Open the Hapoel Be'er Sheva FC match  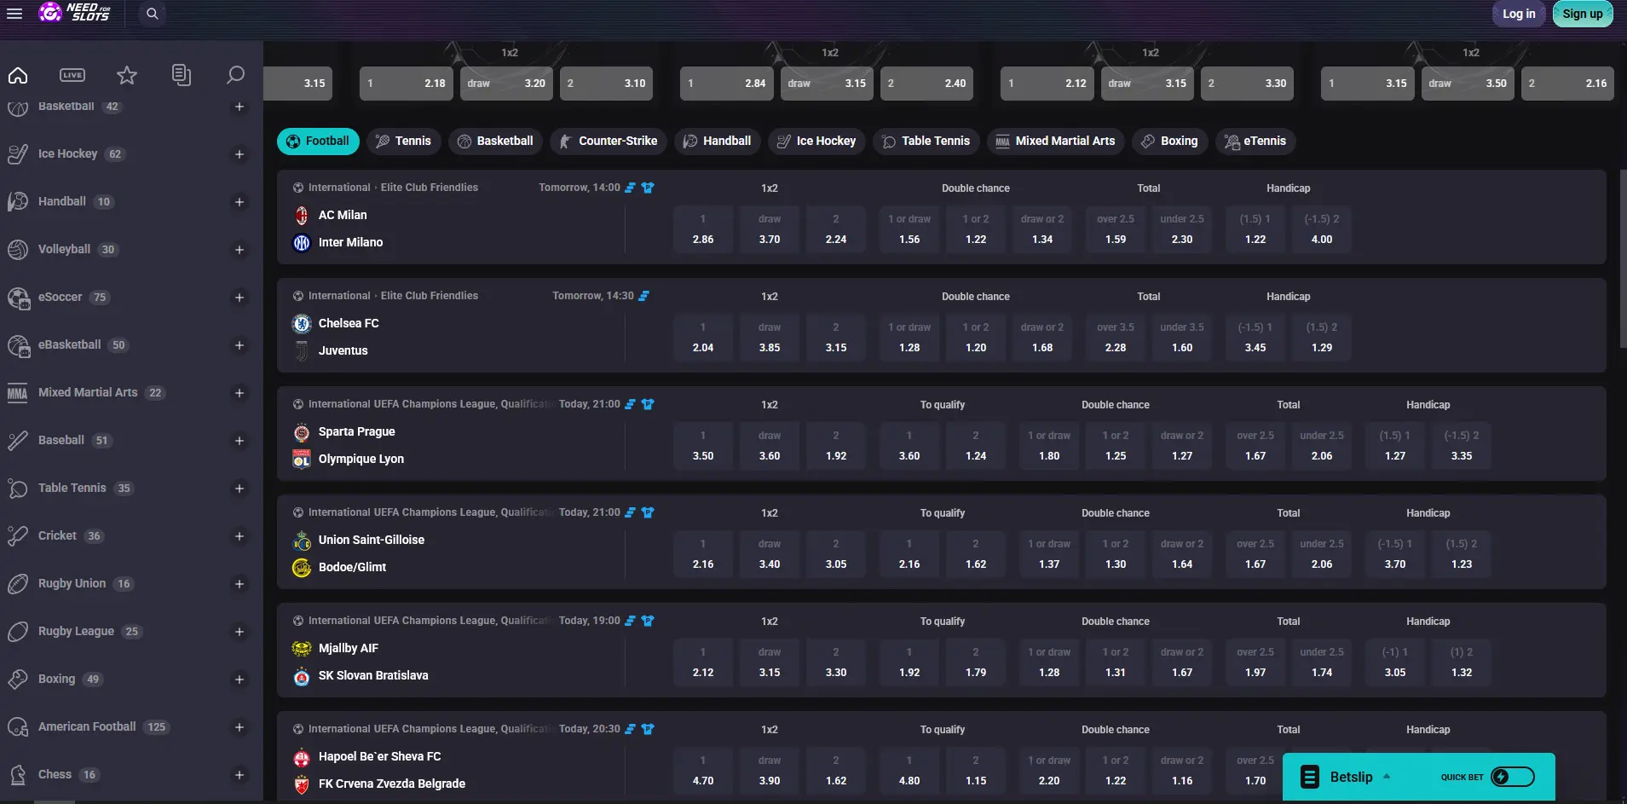[x=379, y=756]
